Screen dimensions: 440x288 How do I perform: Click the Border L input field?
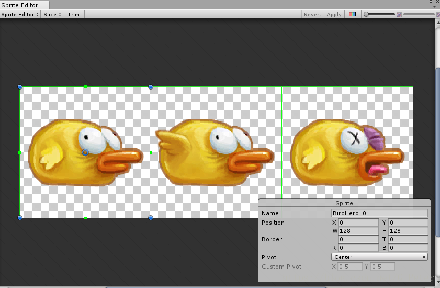click(x=358, y=239)
